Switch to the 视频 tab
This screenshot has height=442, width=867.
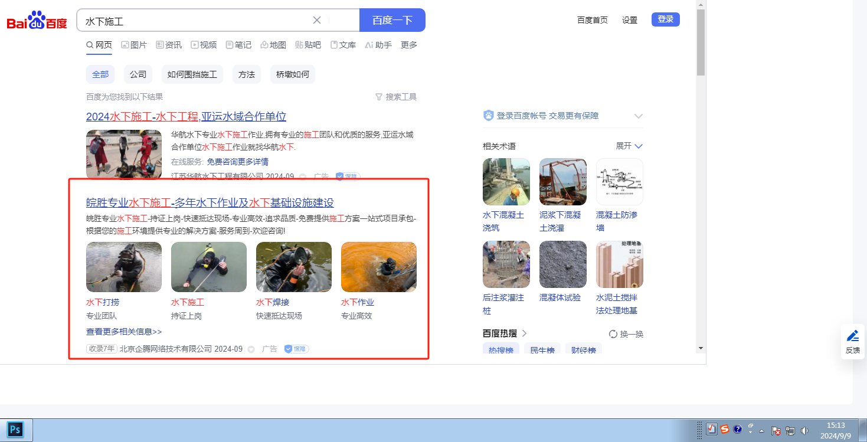pyautogui.click(x=204, y=45)
